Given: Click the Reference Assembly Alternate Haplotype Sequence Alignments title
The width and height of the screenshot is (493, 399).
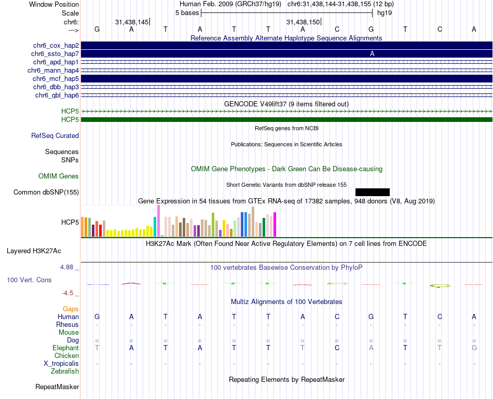Looking at the screenshot, I should [x=286, y=38].
